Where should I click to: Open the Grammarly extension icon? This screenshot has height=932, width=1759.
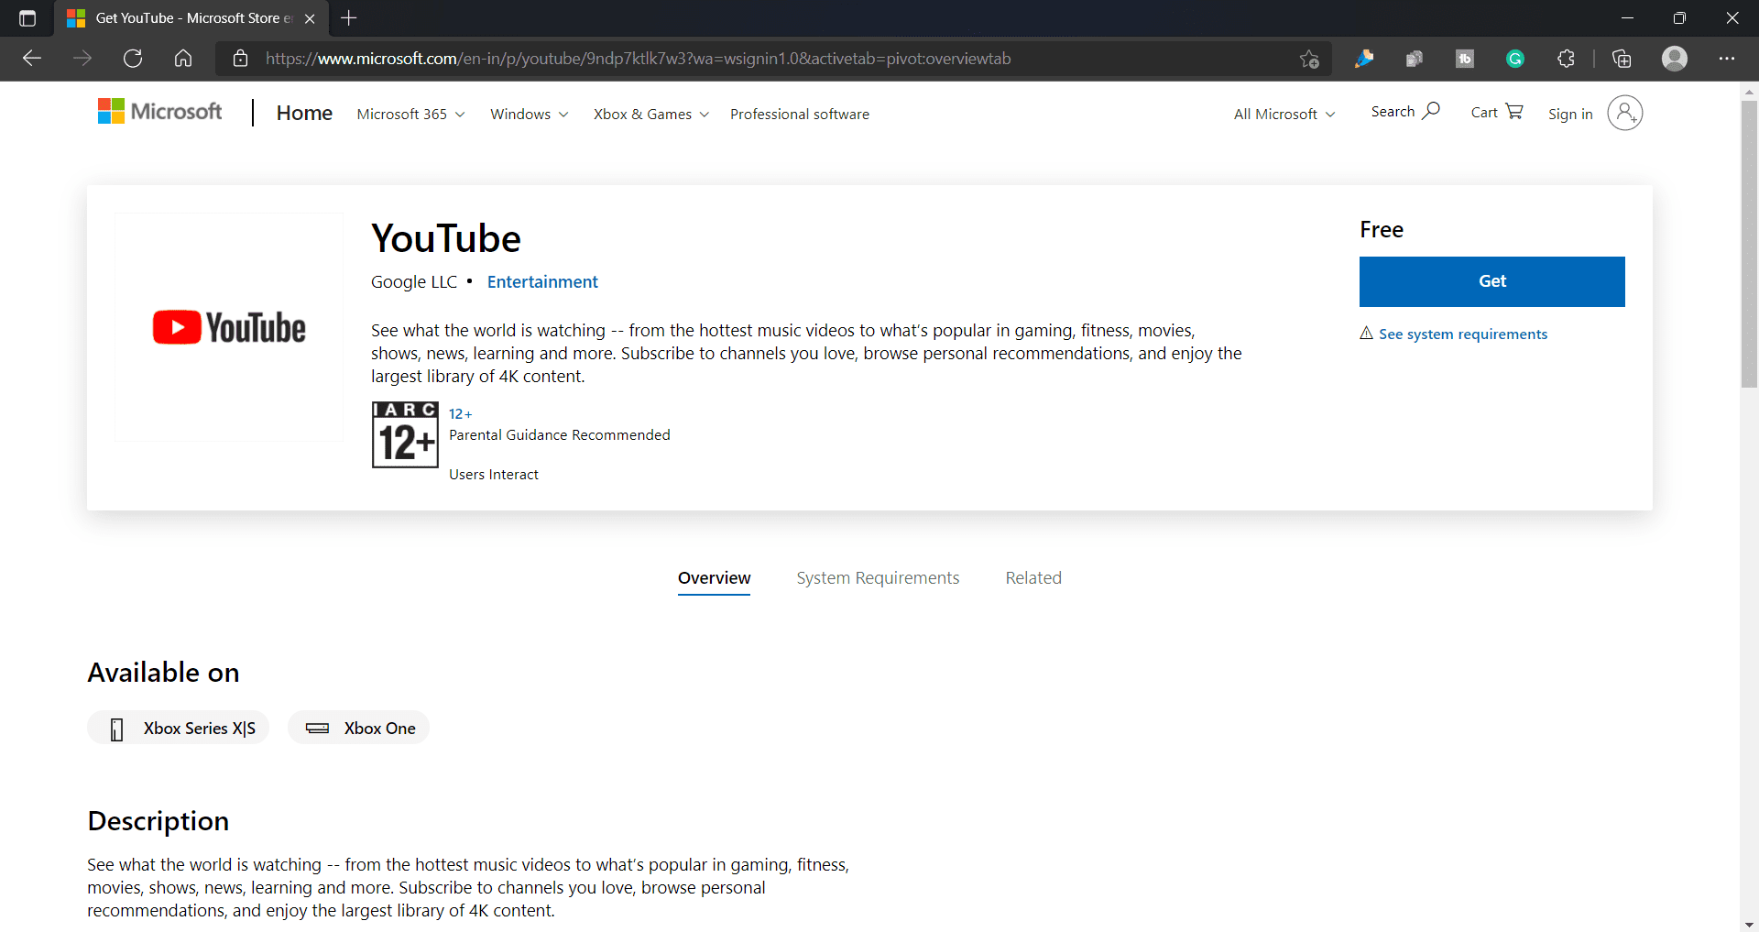point(1515,59)
